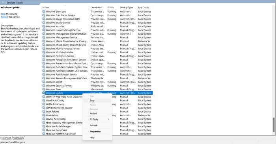Click the gear icon beside Workstation
276x144 pixels.
point(44,115)
